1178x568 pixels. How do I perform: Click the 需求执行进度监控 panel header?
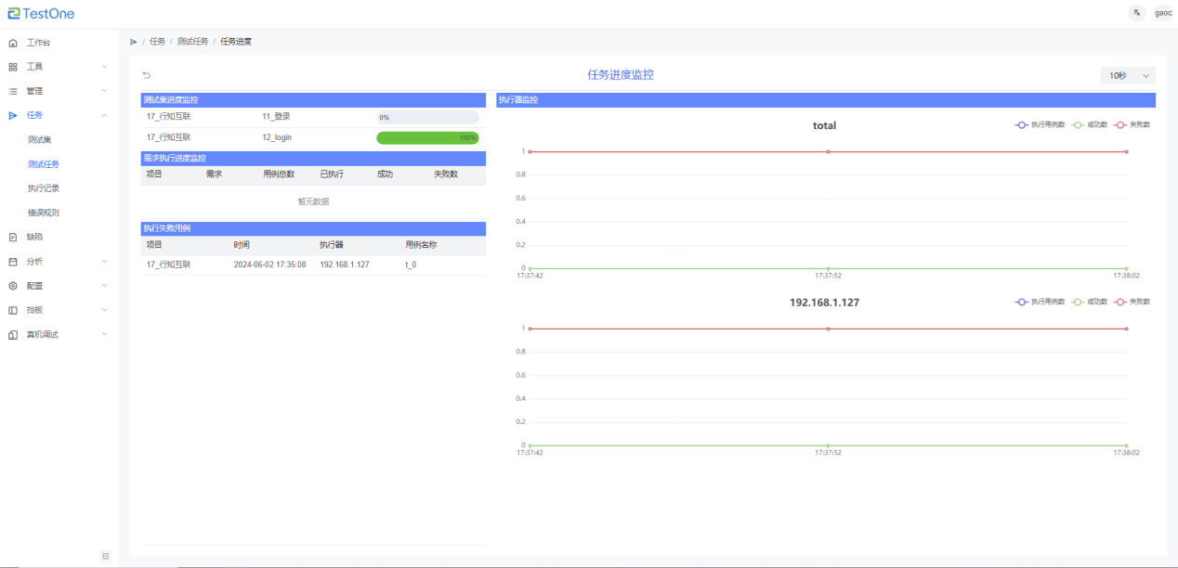(x=313, y=159)
